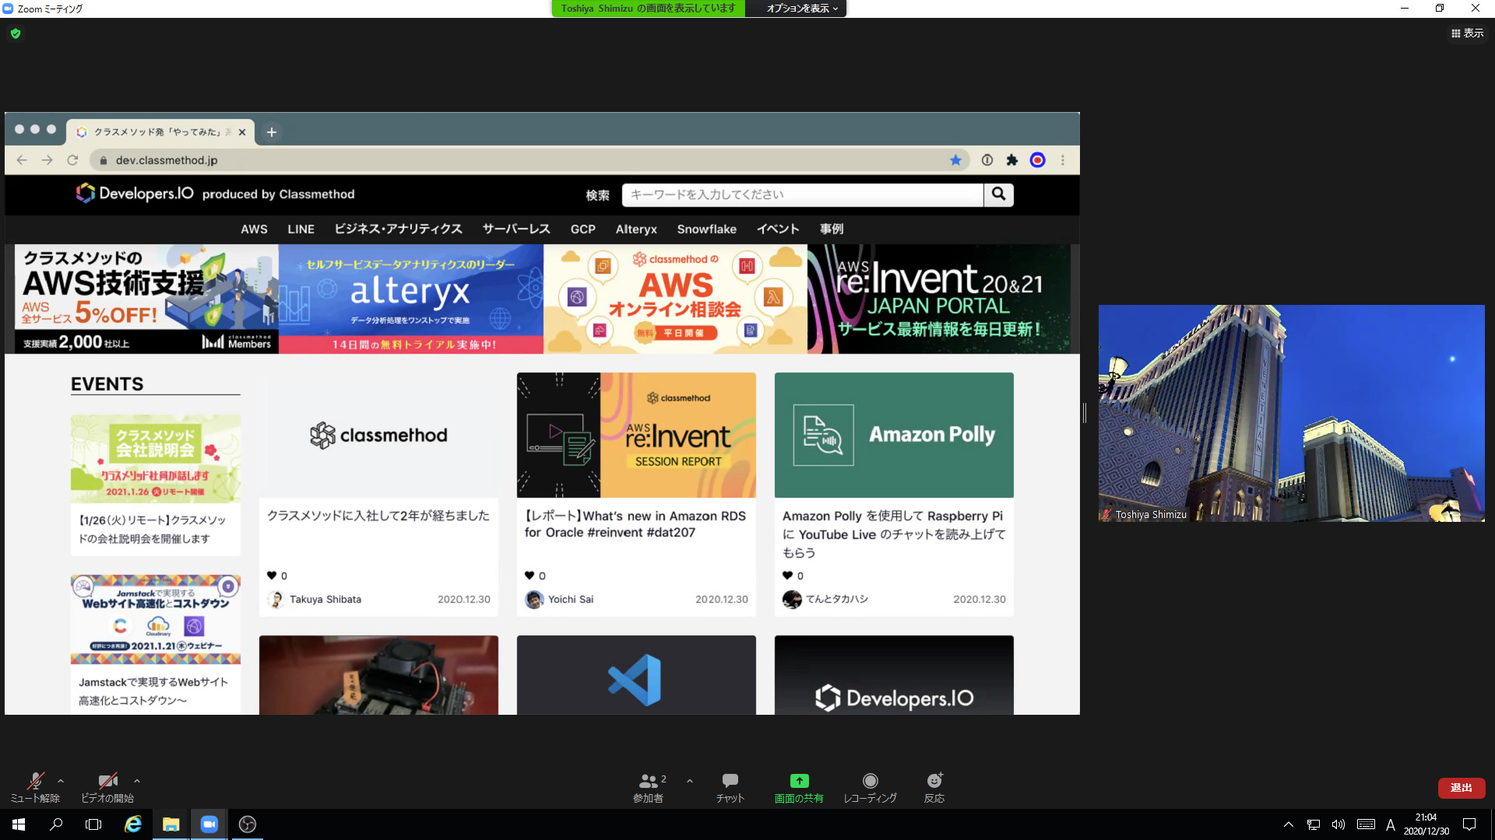This screenshot has height=840, width=1495.
Task: Select the ビジネス・アナリティクス menu item
Action: click(x=398, y=229)
